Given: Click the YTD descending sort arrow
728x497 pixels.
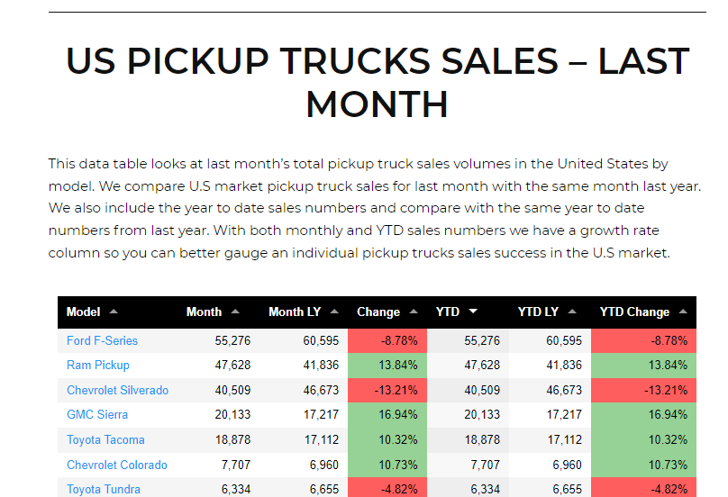Looking at the screenshot, I should pos(473,312).
